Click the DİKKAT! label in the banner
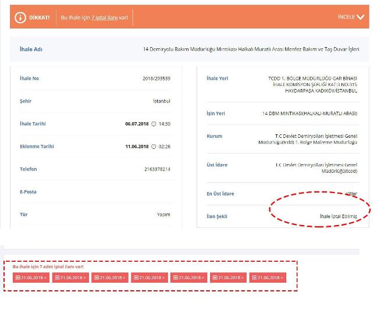374x324 pixels. coord(40,17)
